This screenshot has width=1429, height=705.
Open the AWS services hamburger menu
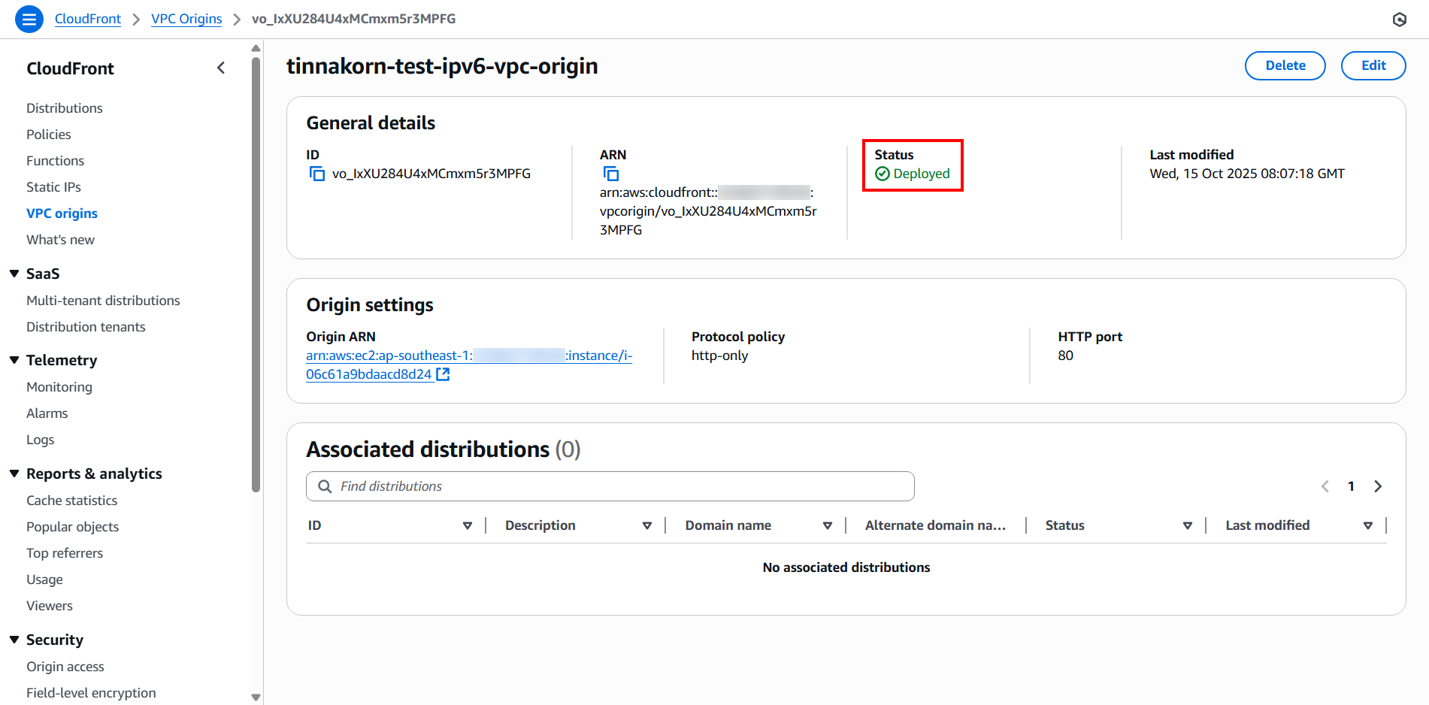click(29, 19)
